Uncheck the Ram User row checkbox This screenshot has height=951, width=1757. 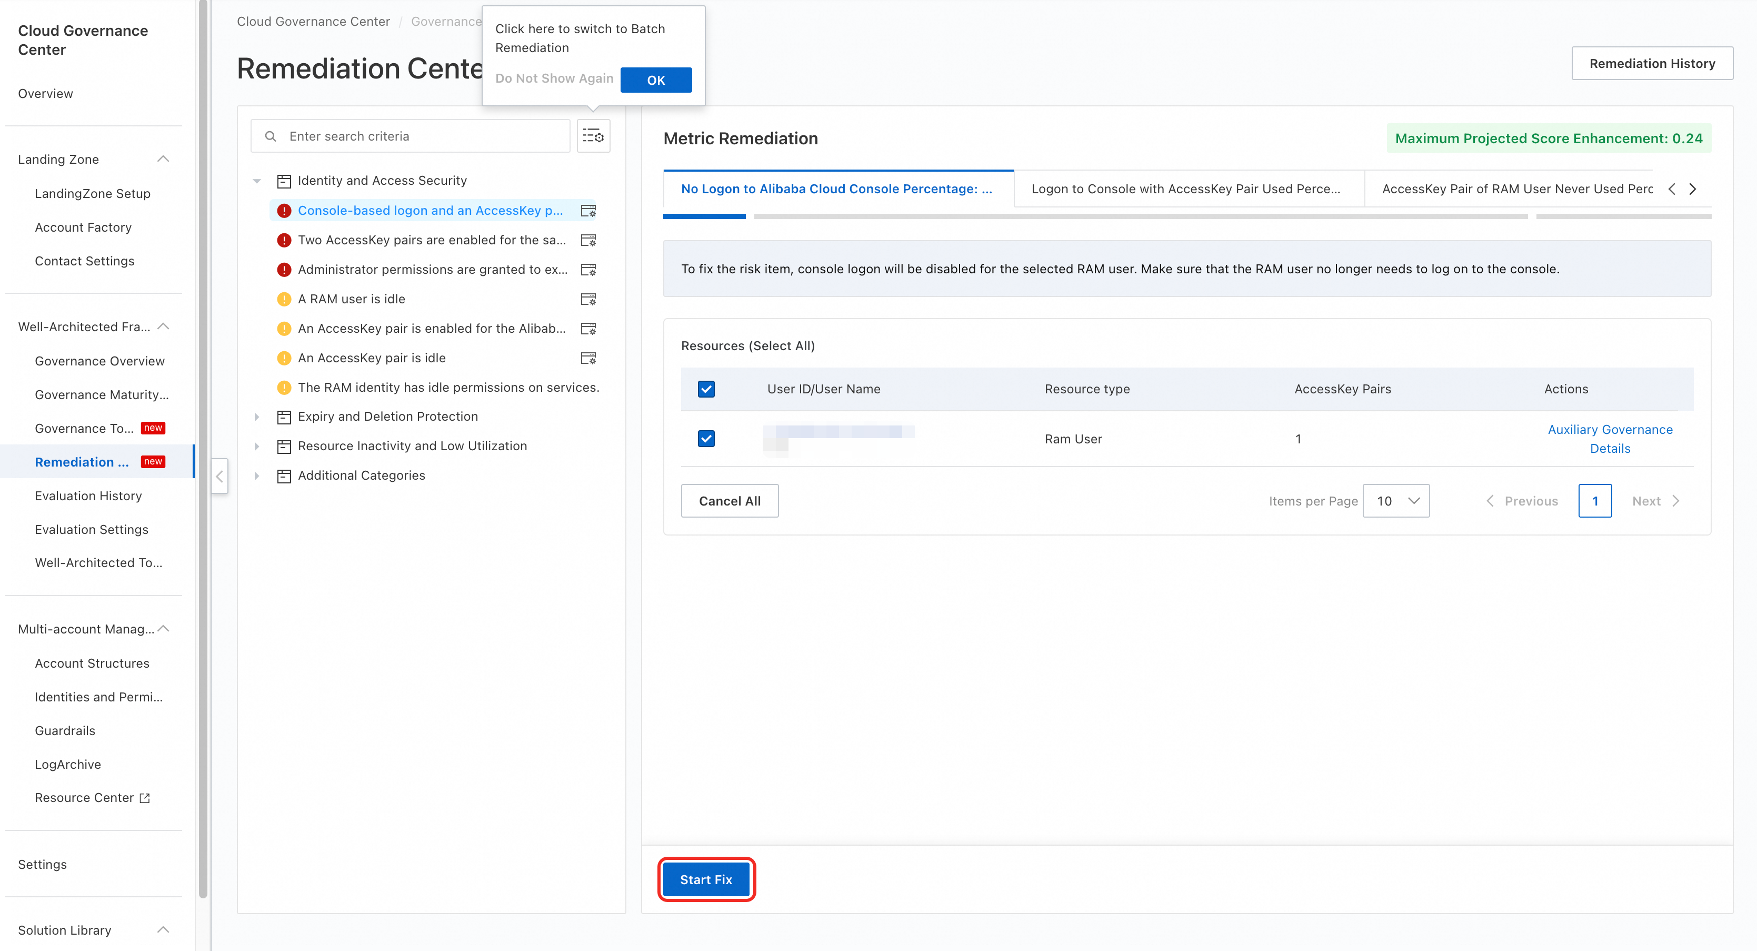tap(706, 439)
